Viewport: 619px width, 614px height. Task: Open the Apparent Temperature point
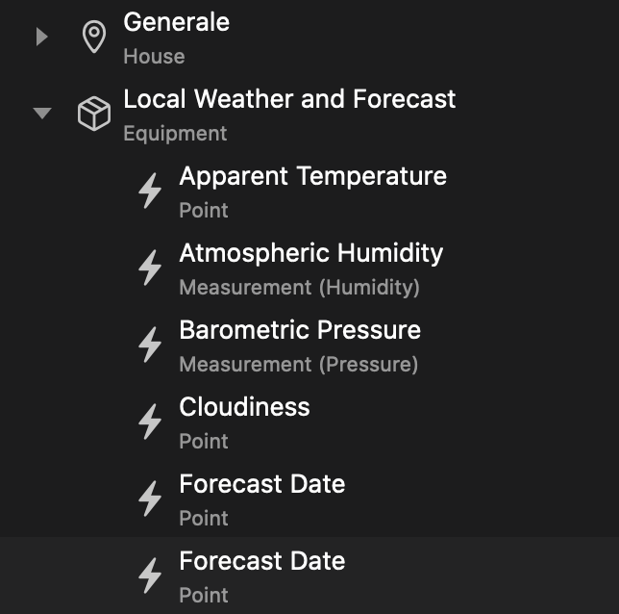coord(312,177)
